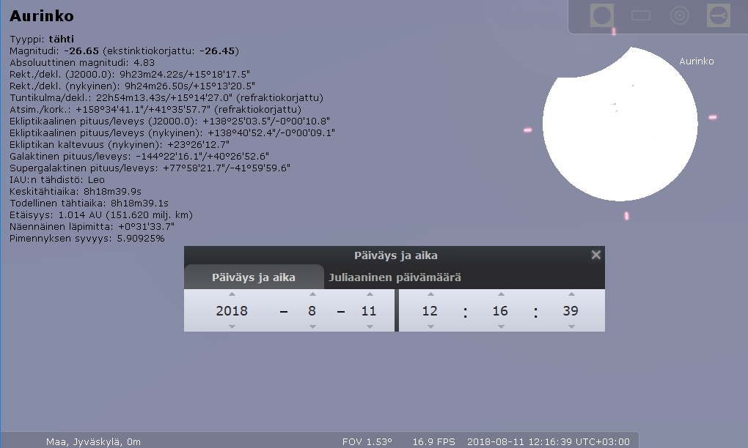This screenshot has height=448, width=748.
Task: Increase the day value above 11
Action: [369, 294]
